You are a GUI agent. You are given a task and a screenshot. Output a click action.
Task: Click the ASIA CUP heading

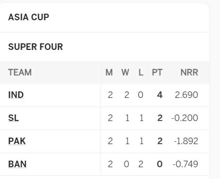pos(29,17)
